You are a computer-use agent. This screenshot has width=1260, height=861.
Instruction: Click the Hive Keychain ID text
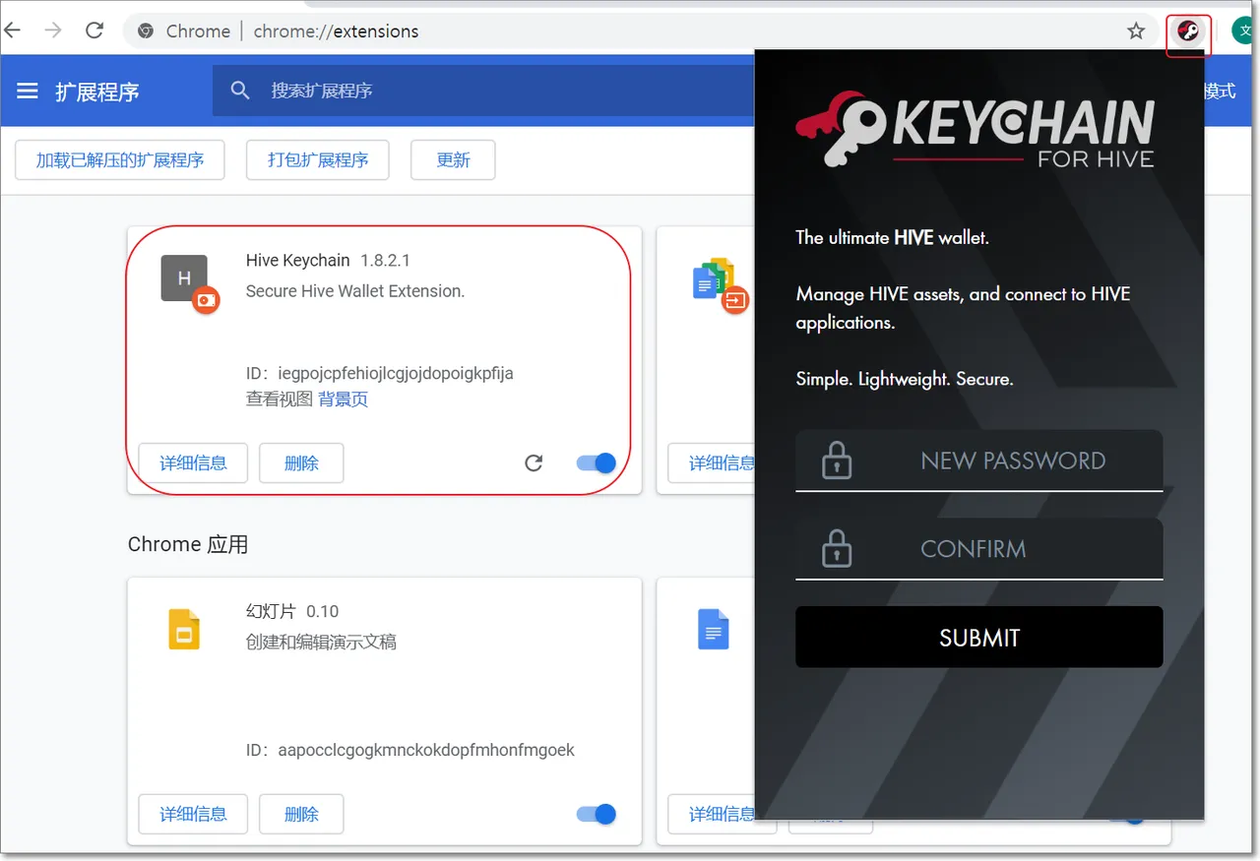tap(380, 373)
